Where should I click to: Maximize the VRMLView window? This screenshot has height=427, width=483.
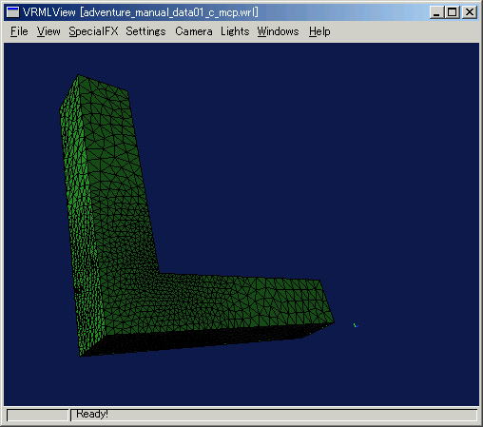pos(452,12)
